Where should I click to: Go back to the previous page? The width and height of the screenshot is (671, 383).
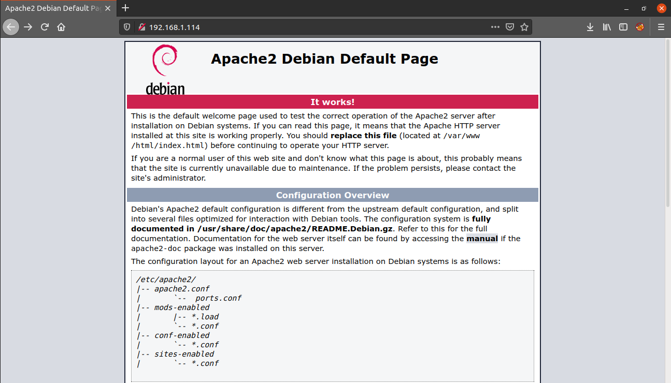tap(11, 27)
